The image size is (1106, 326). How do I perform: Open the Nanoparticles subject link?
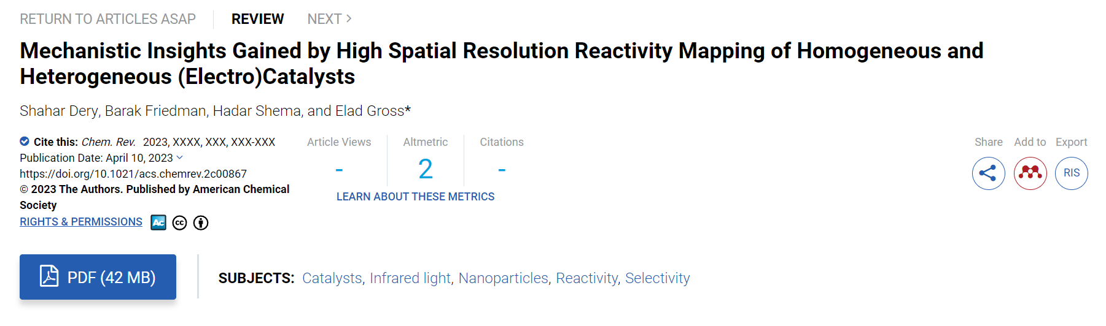coord(504,278)
